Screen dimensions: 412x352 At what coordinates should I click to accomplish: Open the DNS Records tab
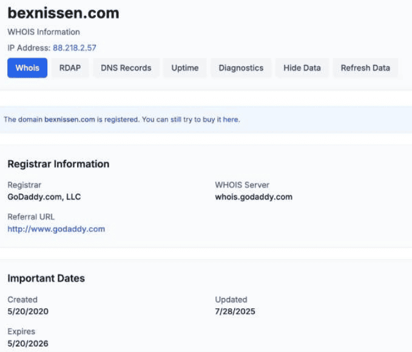[x=126, y=68]
